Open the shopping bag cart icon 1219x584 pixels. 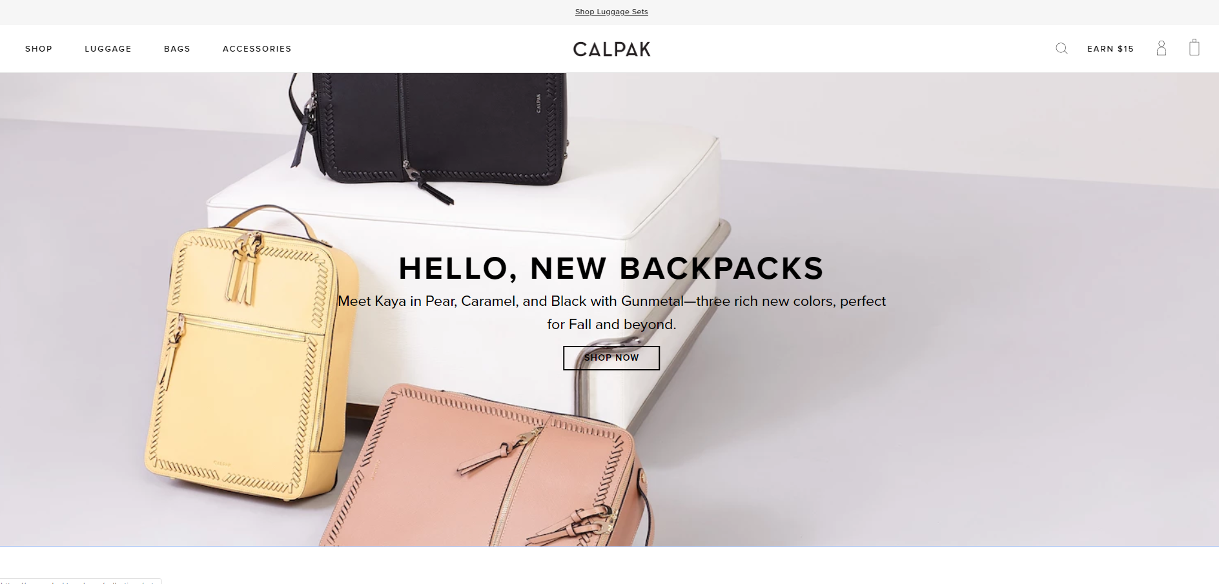tap(1194, 48)
